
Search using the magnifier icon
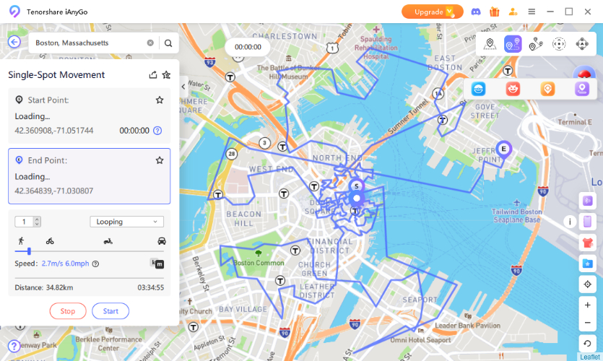coord(168,43)
